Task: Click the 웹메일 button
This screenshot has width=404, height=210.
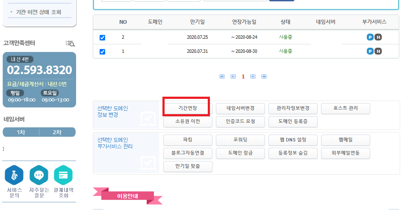Action: coord(345,140)
